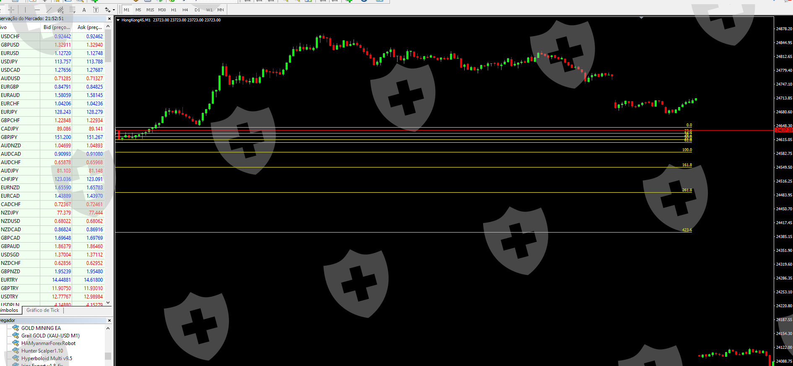This screenshot has width=793, height=366.
Task: Switch chart to M15 timeframe
Action: pos(150,10)
